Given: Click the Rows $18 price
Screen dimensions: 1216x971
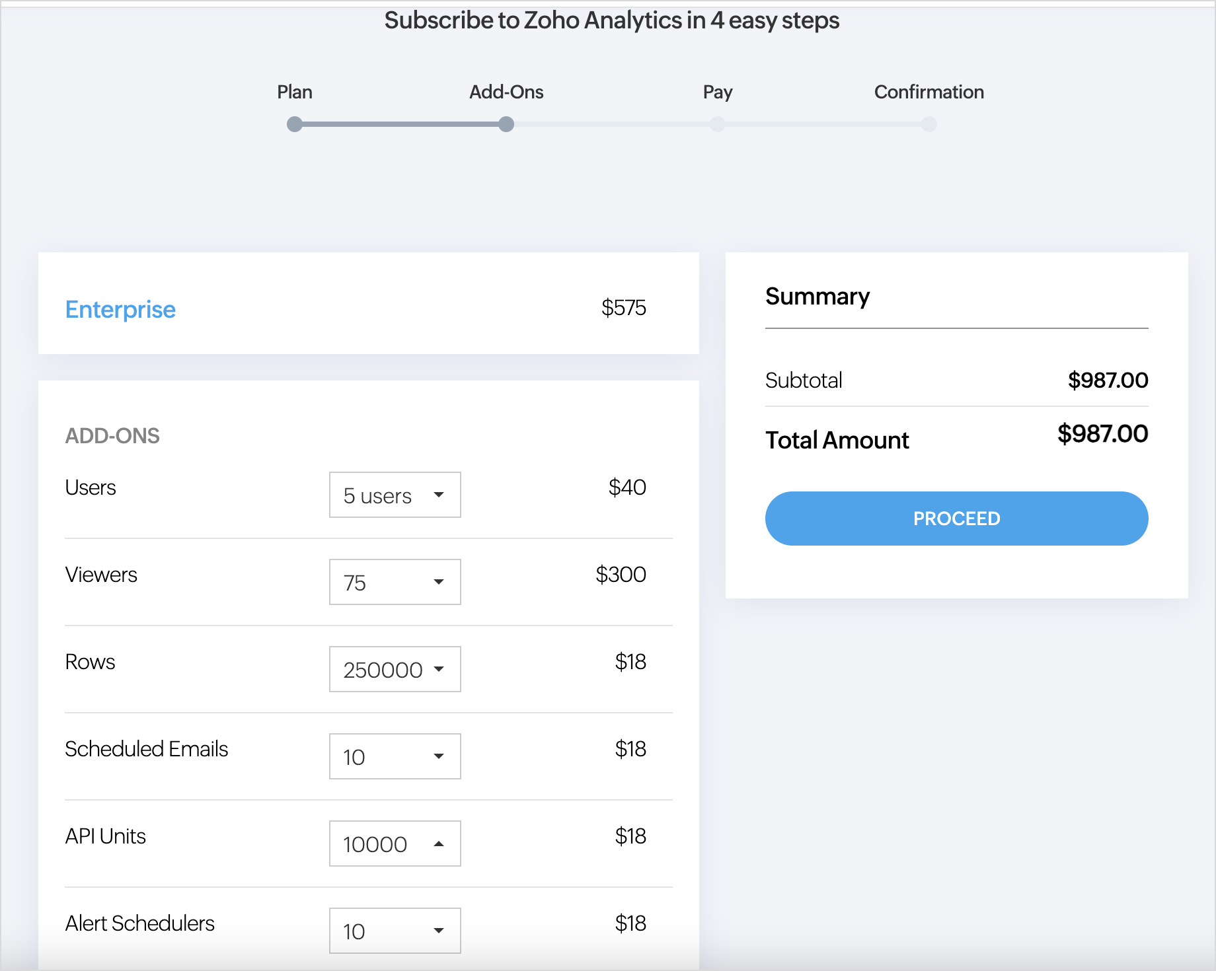Looking at the screenshot, I should click(630, 662).
